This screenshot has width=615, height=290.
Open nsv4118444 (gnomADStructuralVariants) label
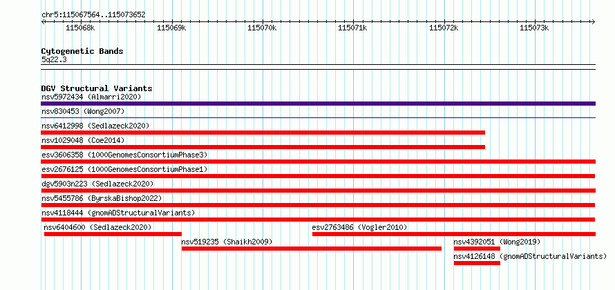pyautogui.click(x=118, y=213)
